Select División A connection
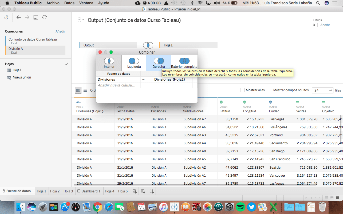Viewport: 343px width, 214px height. pyautogui.click(x=35, y=50)
